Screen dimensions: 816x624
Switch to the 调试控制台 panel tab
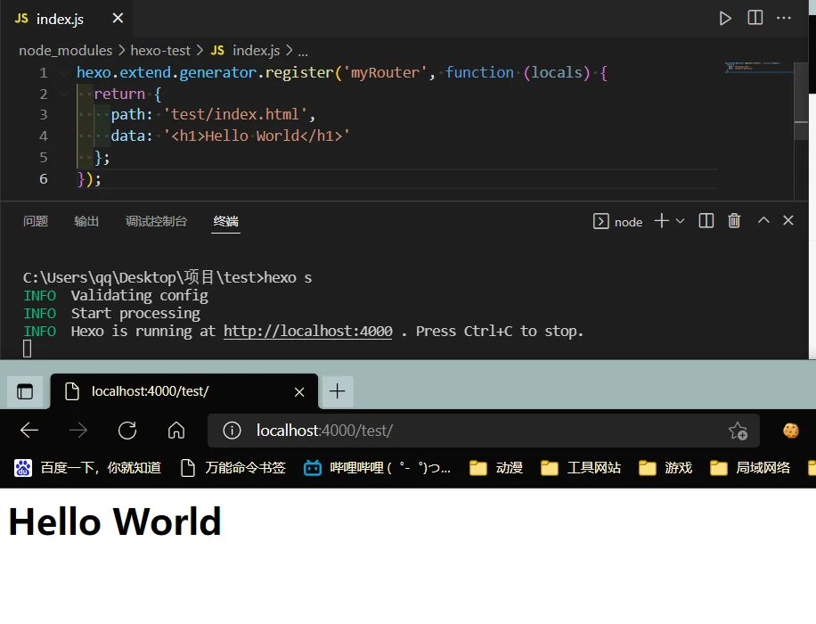point(156,221)
